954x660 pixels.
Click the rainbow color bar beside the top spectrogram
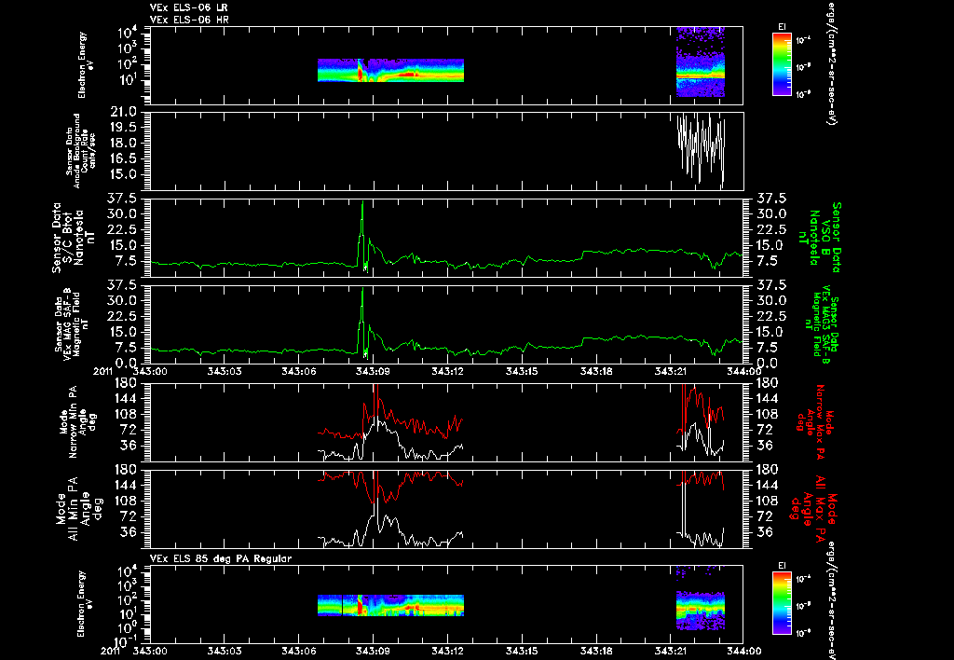(x=782, y=64)
